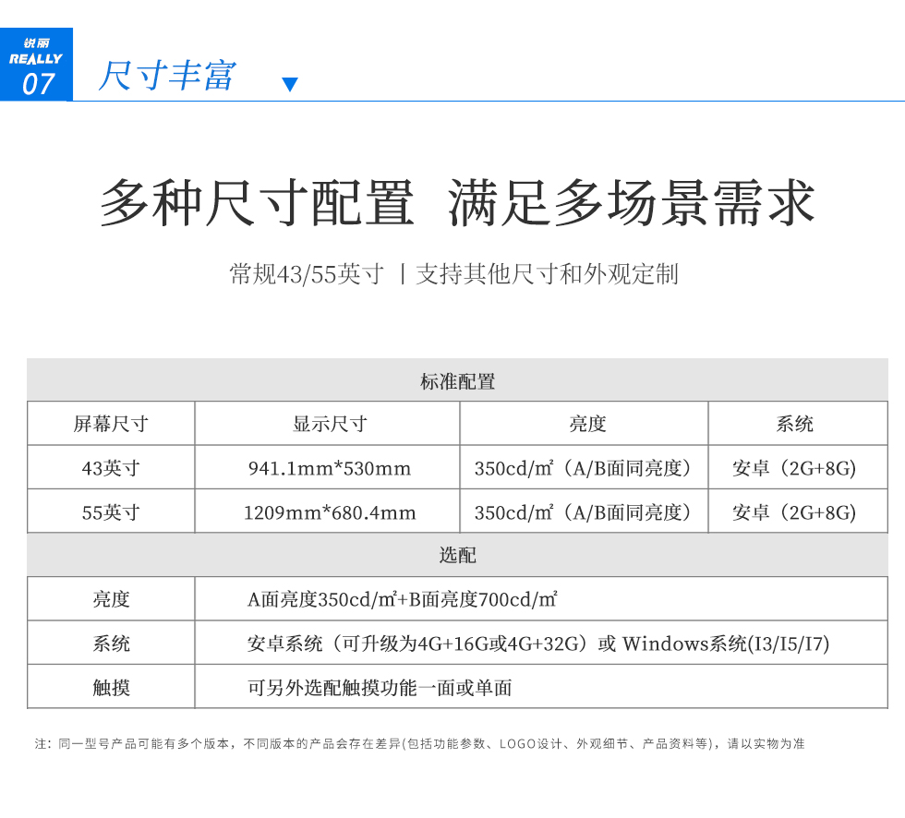Click the 安卓 (2G+8G) cell in the 55英寸 row
Screen dimensions: 905x818
(798, 511)
